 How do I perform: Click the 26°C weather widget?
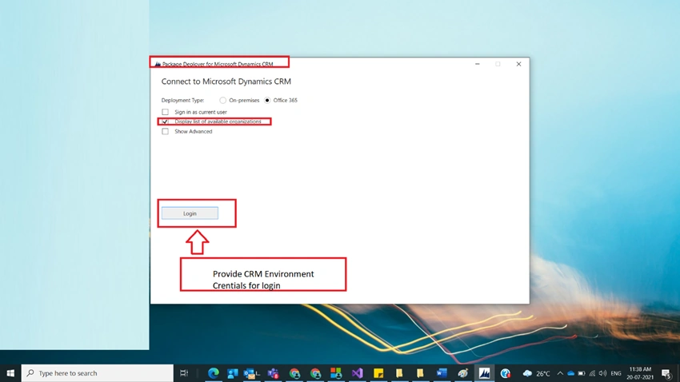[x=537, y=373]
